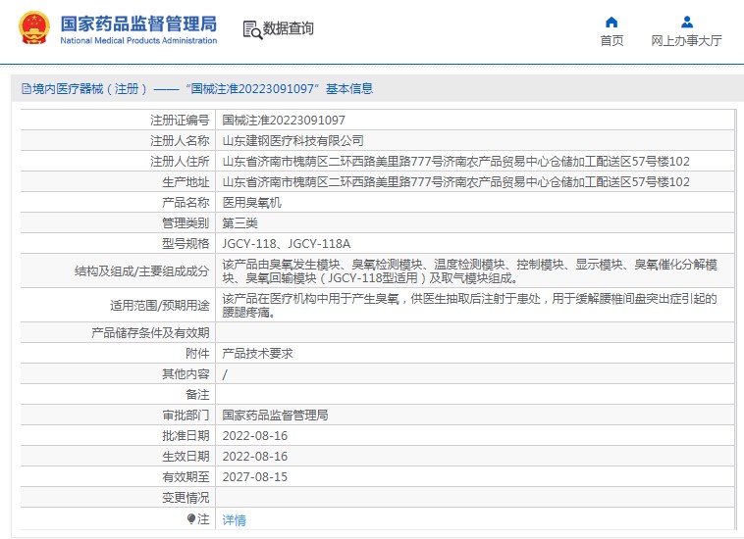Click 国家药品监督管理局 site title
This screenshot has width=744, height=539.
138,24
